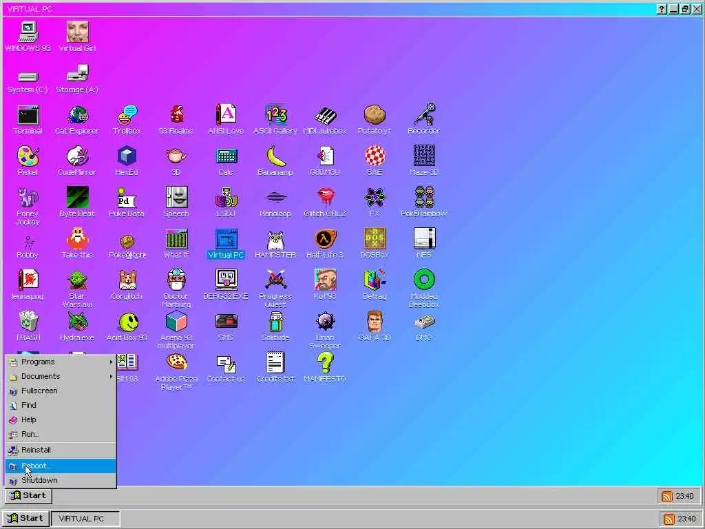This screenshot has height=529, width=705.
Task: Click the Virtual PC window help button
Action: tap(662, 9)
